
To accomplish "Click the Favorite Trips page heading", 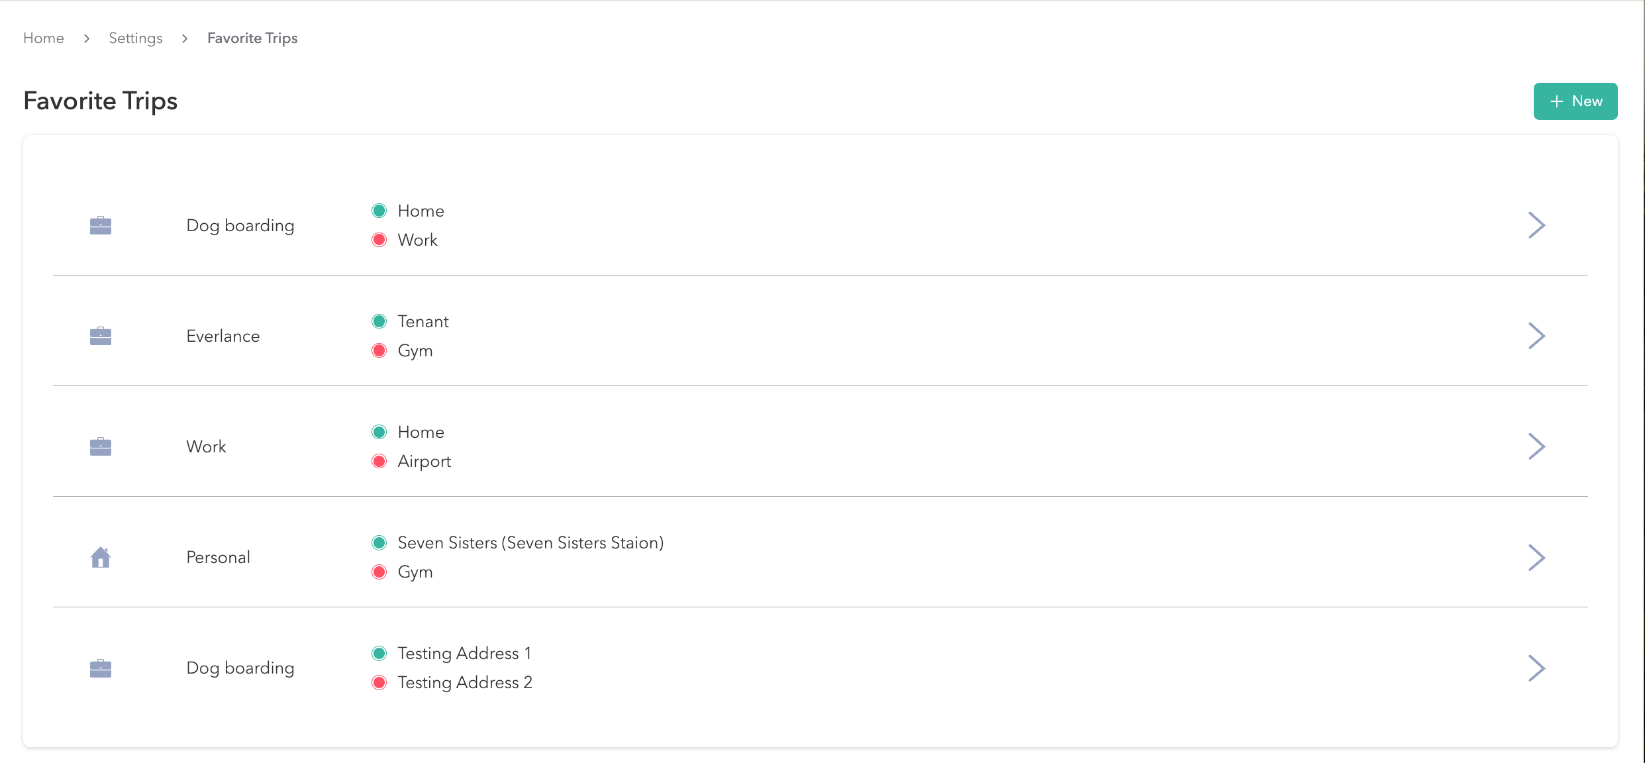I will tap(100, 101).
